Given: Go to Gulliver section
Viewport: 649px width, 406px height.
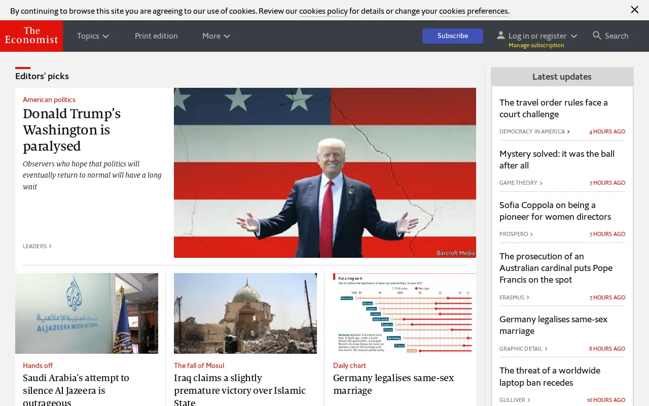Looking at the screenshot, I should pos(515,400).
